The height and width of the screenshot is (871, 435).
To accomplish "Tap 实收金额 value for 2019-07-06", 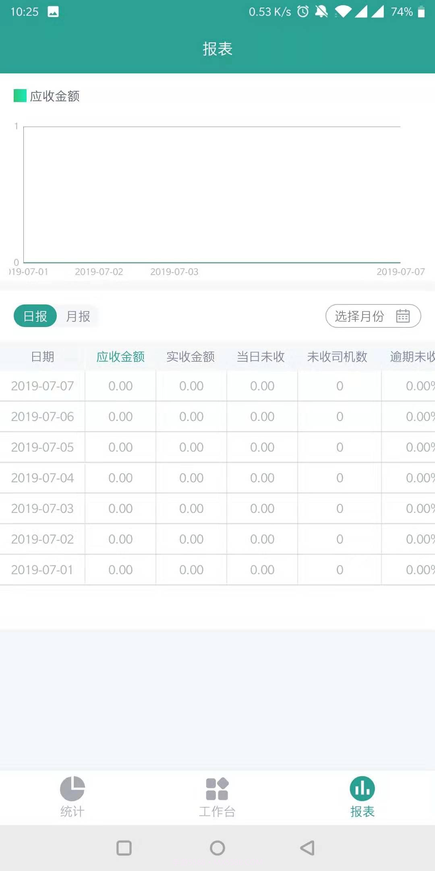I will pyautogui.click(x=191, y=417).
